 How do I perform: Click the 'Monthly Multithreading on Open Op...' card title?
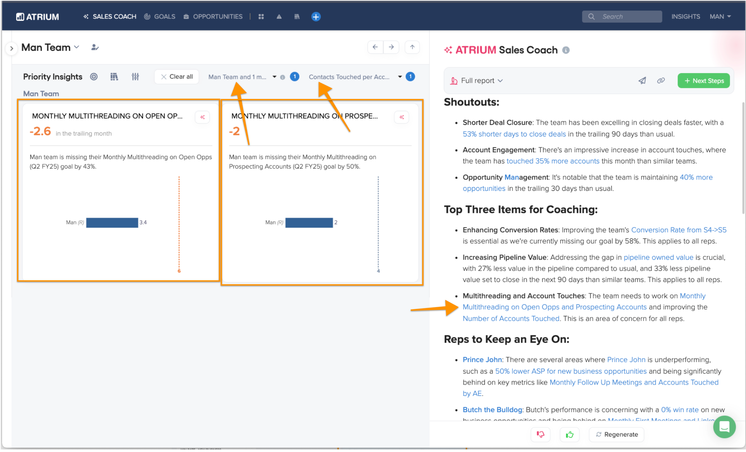107,116
